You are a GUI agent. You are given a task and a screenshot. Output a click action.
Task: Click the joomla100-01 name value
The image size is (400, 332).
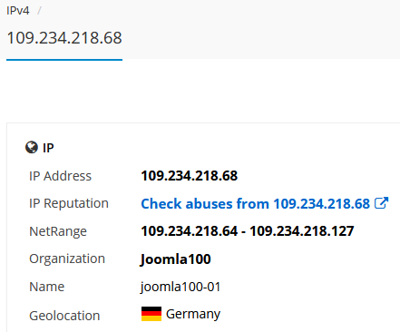(180, 287)
